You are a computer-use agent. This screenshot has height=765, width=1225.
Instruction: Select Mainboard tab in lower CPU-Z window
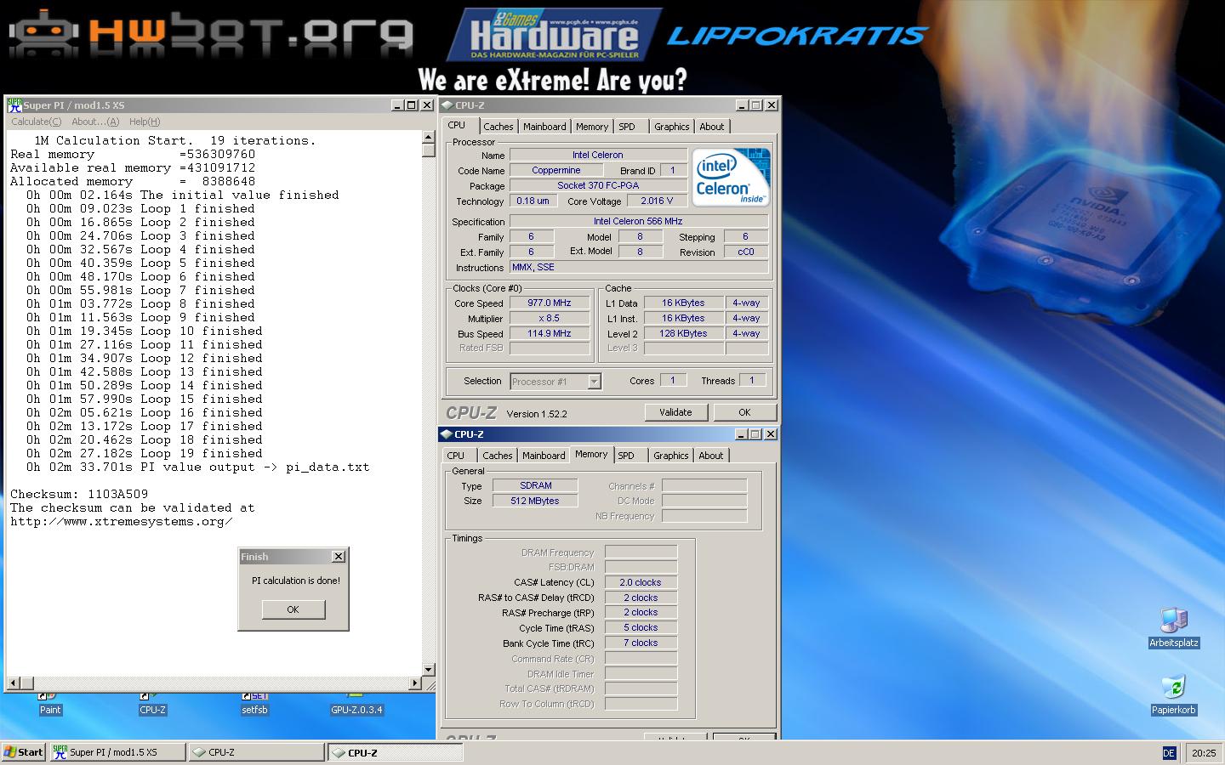(x=544, y=456)
